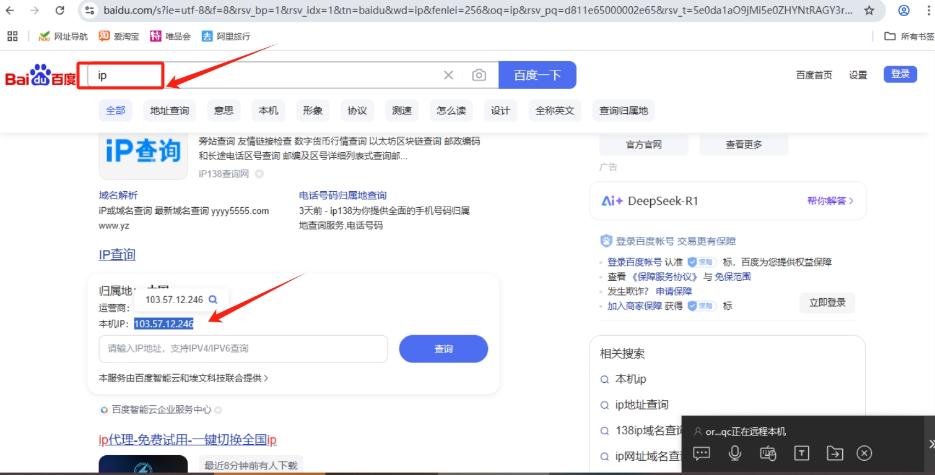The height and width of the screenshot is (475, 935).
Task: Select the 设计 filter tab
Action: pyautogui.click(x=500, y=111)
